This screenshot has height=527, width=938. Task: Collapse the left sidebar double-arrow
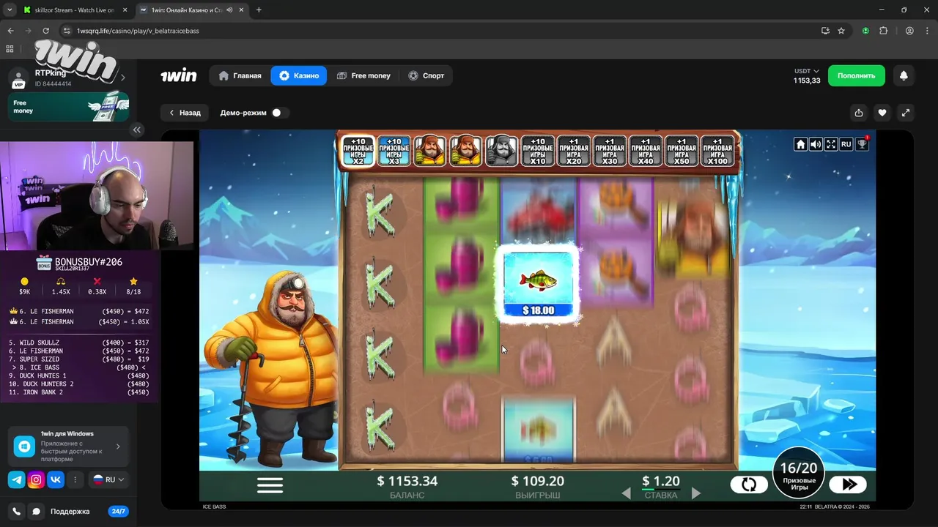coord(137,130)
